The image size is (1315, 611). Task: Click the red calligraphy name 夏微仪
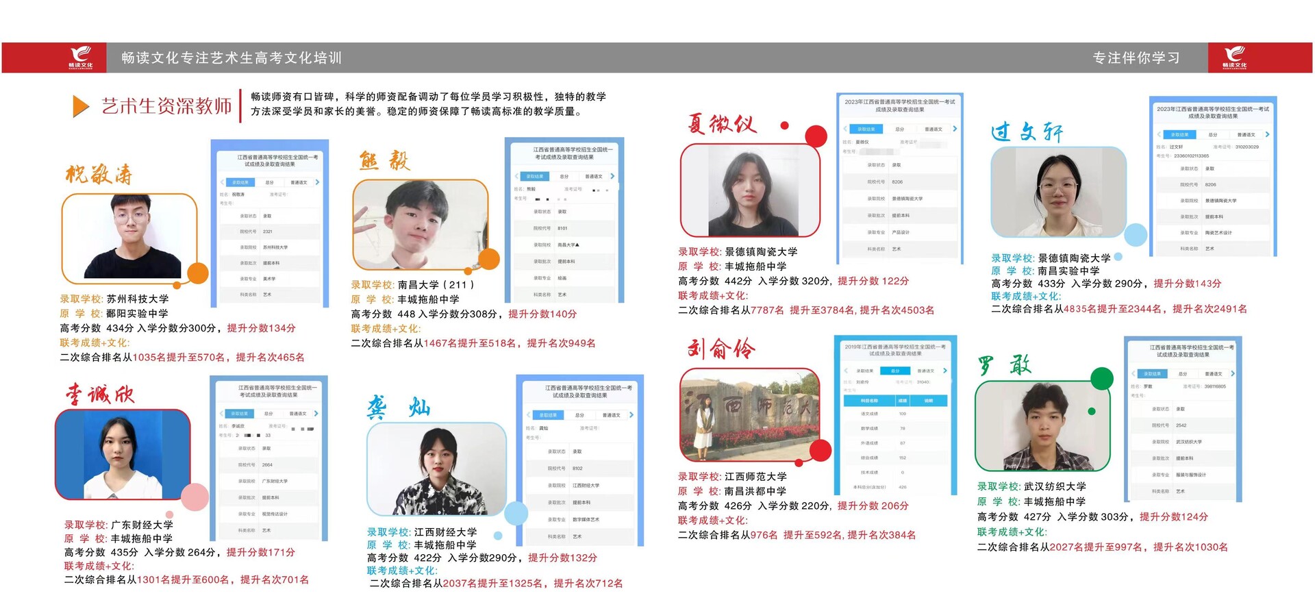(x=723, y=124)
